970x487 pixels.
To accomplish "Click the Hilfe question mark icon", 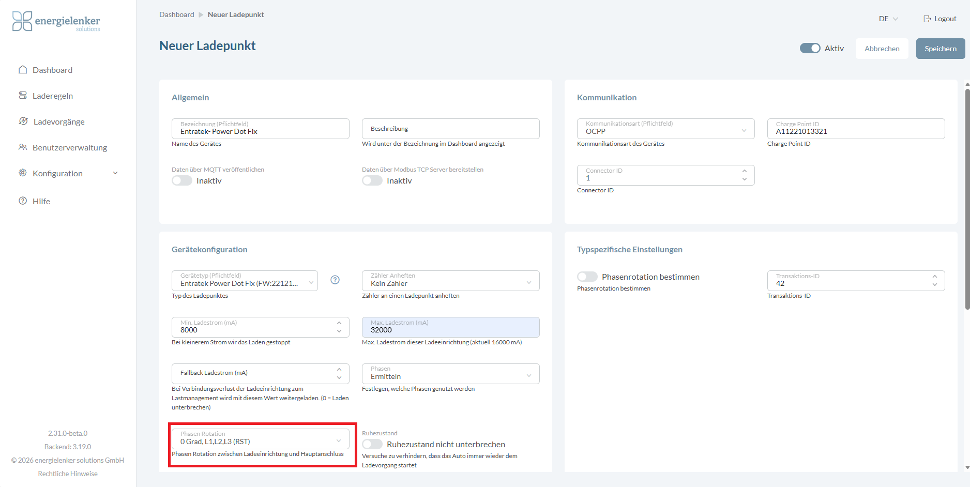I will click(23, 201).
